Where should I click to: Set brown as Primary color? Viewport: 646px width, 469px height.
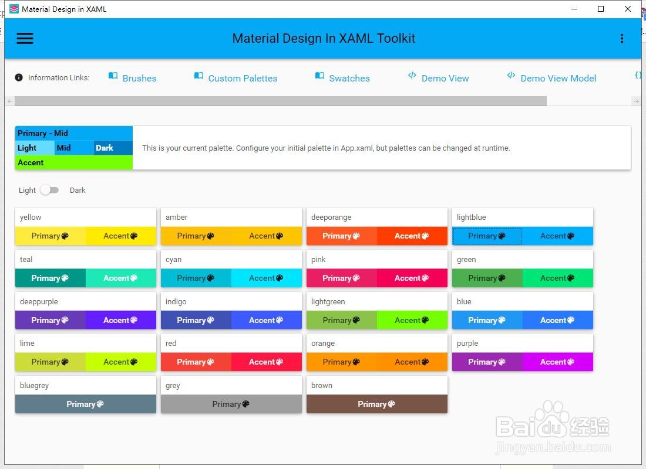(x=377, y=404)
